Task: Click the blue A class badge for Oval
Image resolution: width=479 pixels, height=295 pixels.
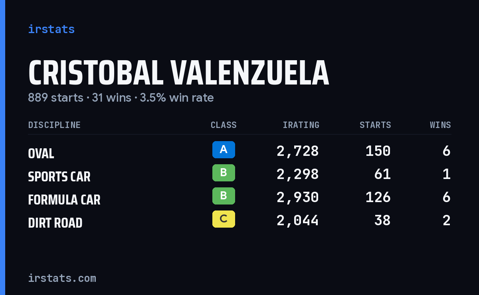Action: [224, 150]
